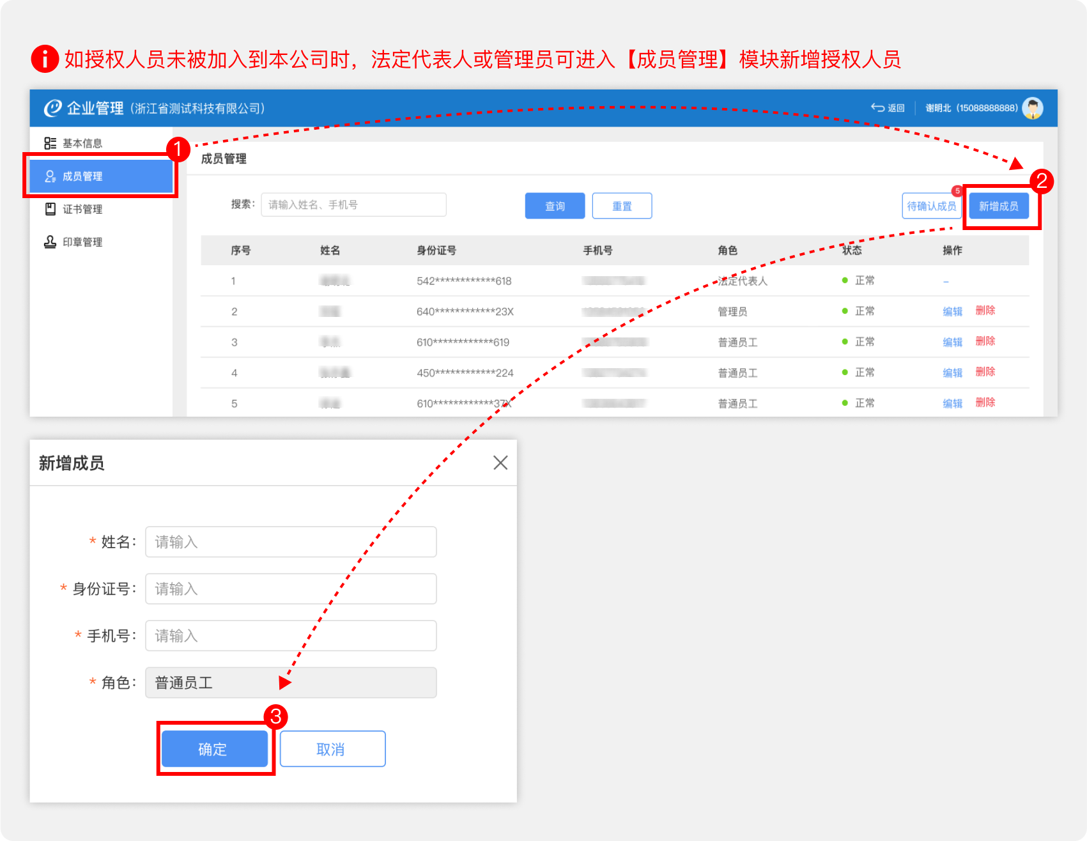Close the 新增成员 dialog with X

pos(500,463)
